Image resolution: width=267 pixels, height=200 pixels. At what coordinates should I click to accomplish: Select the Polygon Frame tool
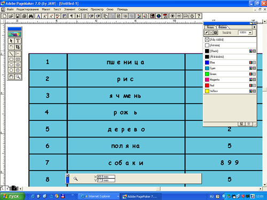[x=18, y=70]
